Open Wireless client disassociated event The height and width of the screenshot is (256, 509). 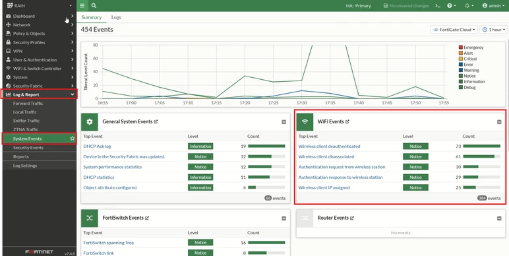pos(326,156)
